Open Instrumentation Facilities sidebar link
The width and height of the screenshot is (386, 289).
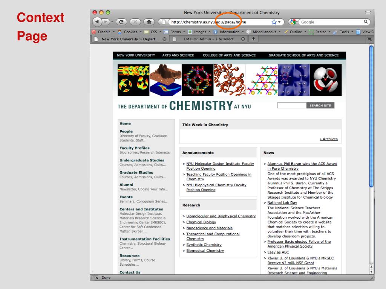click(145, 239)
